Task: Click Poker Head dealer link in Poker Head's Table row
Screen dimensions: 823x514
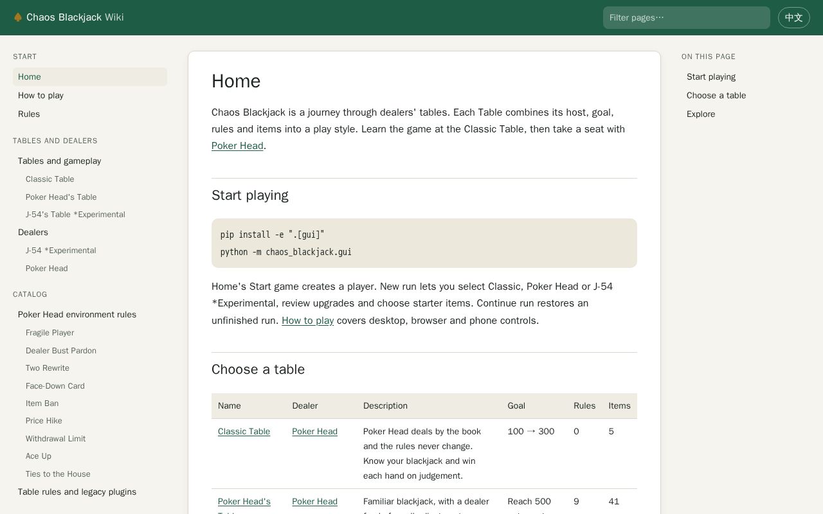Action: (314, 502)
